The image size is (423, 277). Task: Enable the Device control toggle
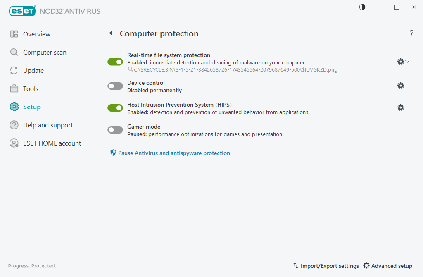[x=115, y=86]
